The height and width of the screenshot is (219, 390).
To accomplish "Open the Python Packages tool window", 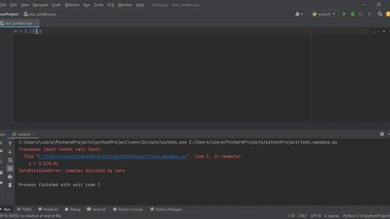I will (166, 209).
